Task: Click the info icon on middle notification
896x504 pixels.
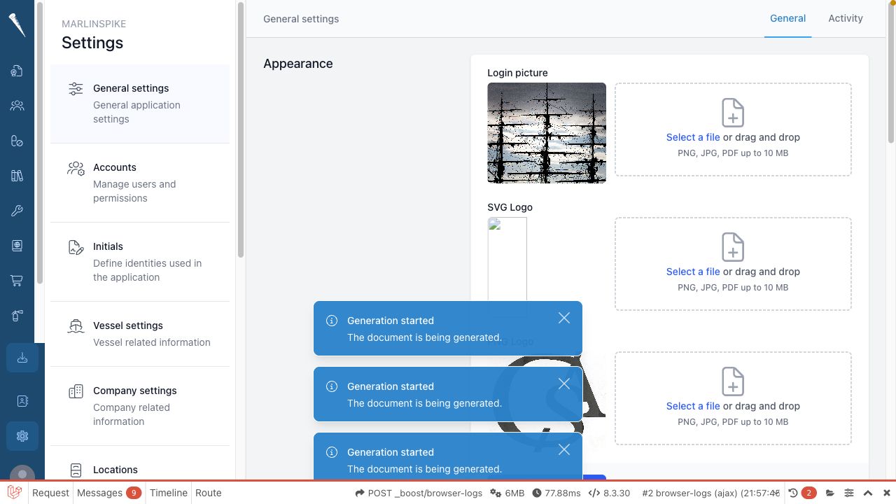Action: tap(332, 386)
